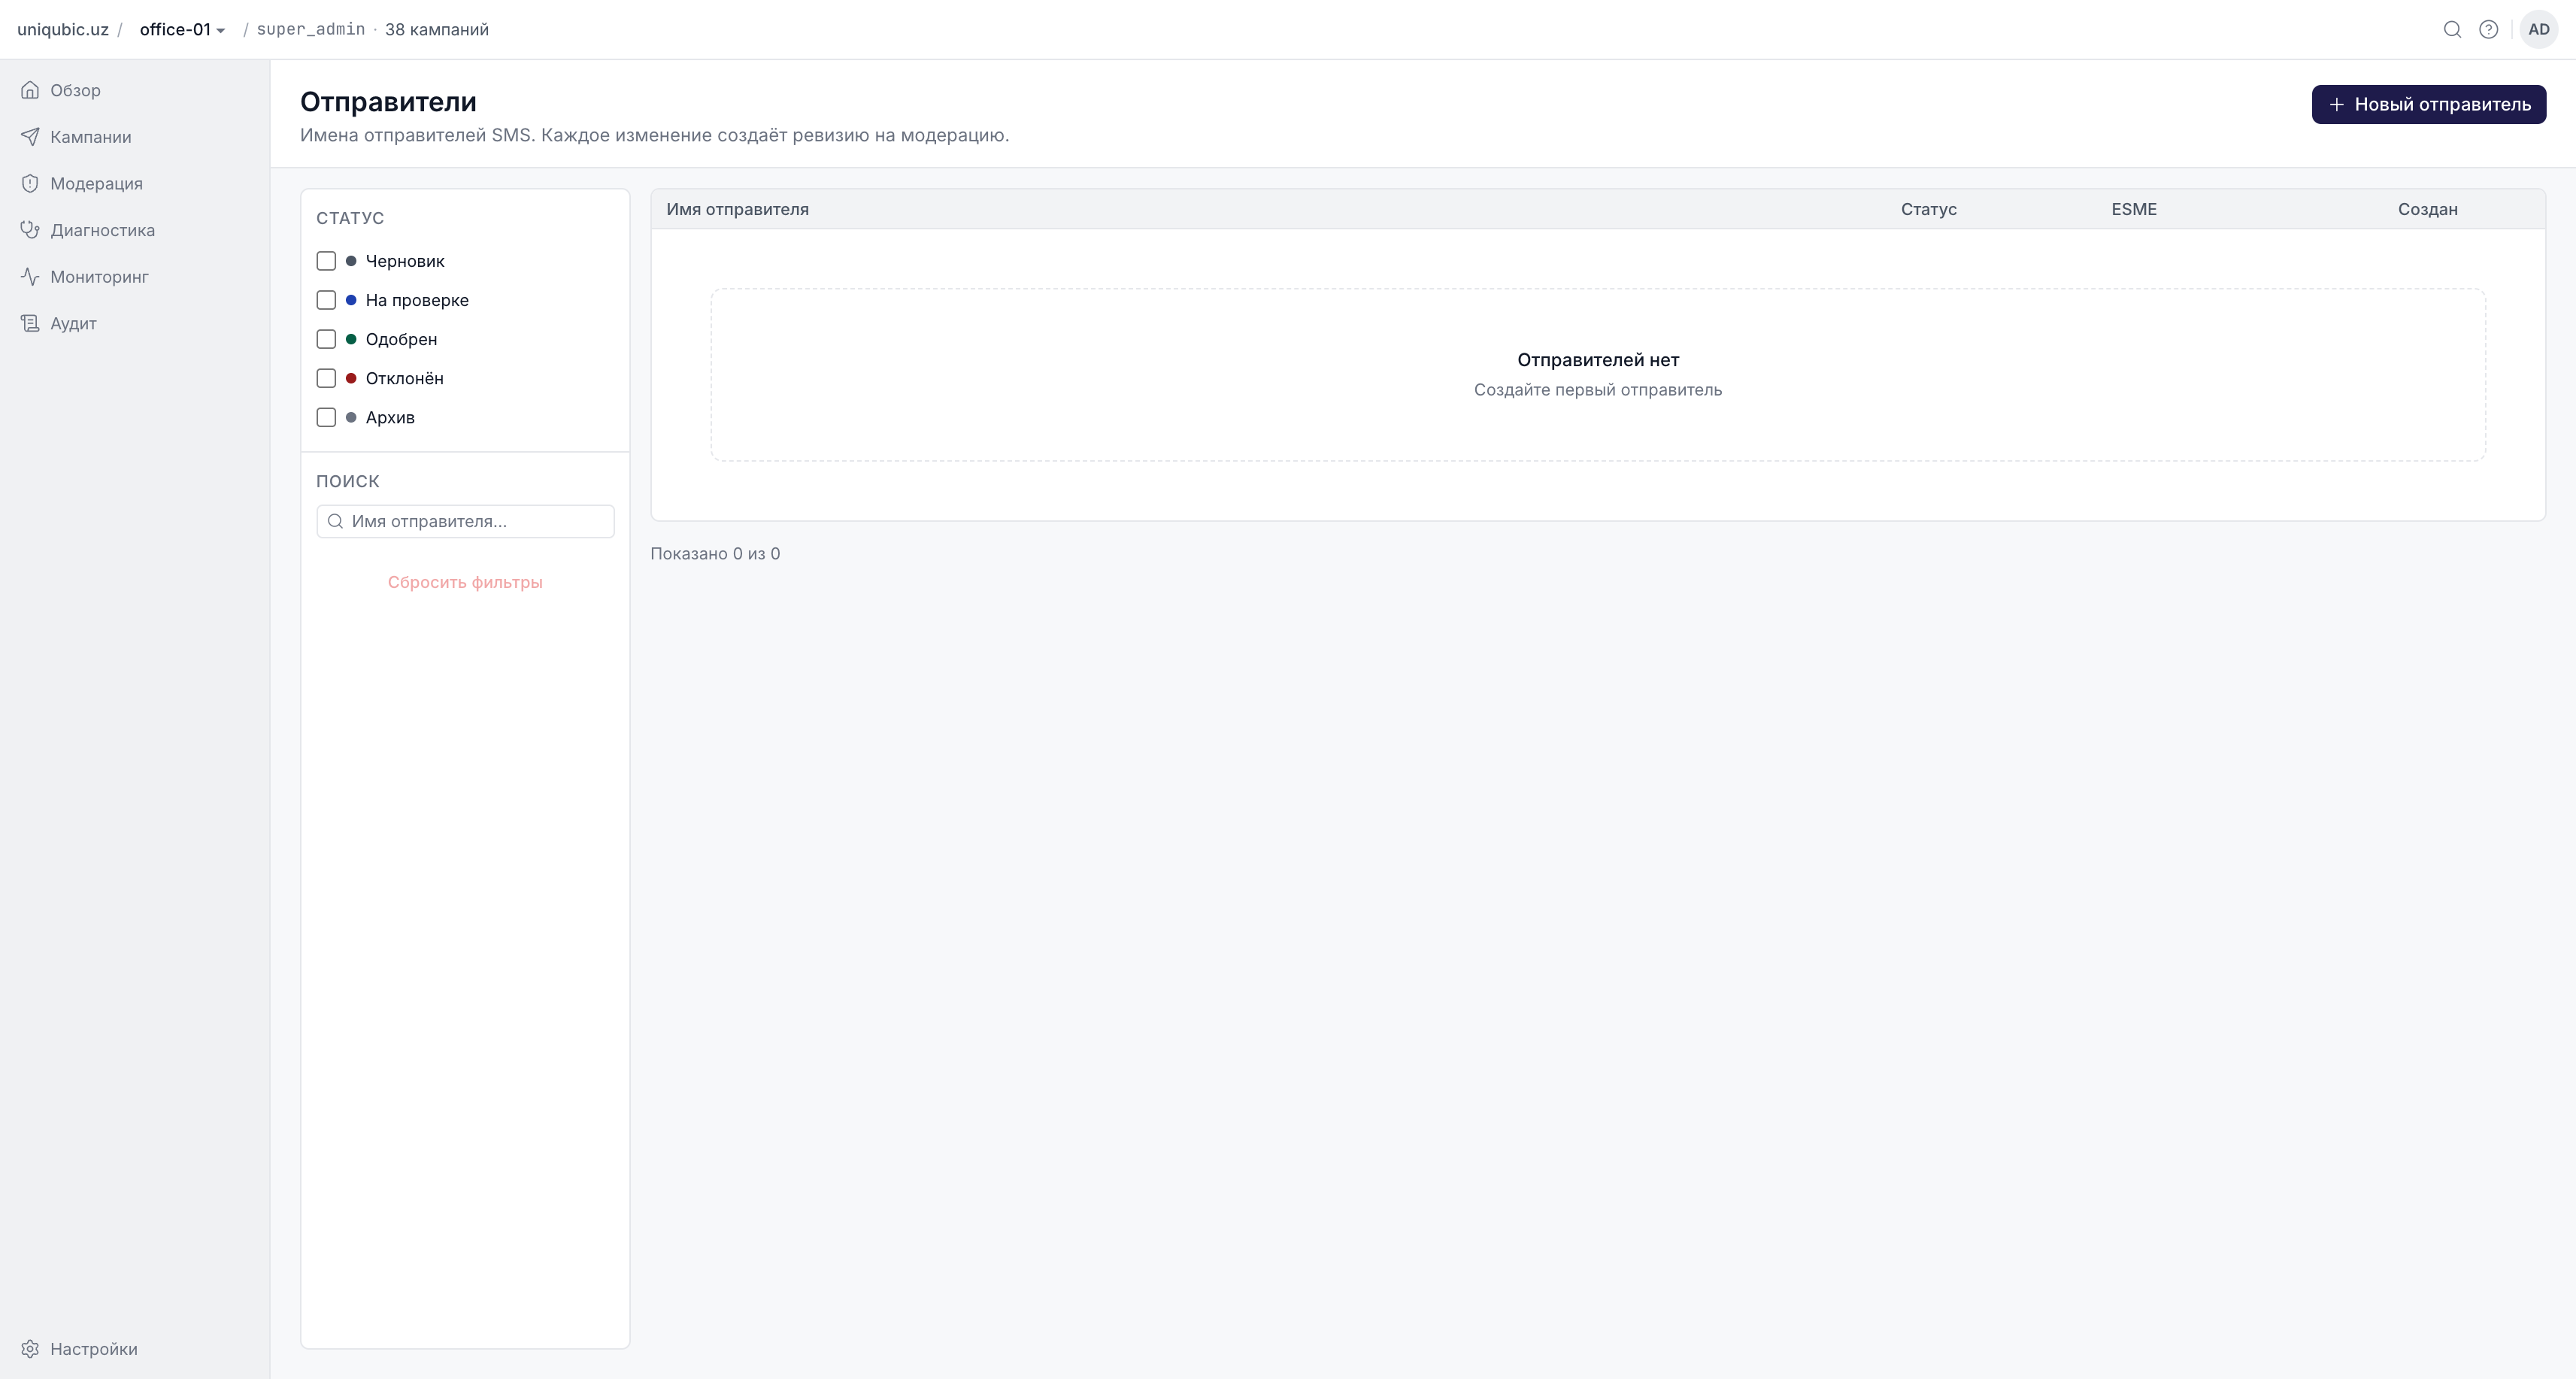Open the AD user avatar menu
The height and width of the screenshot is (1379, 2576).
point(2538,29)
